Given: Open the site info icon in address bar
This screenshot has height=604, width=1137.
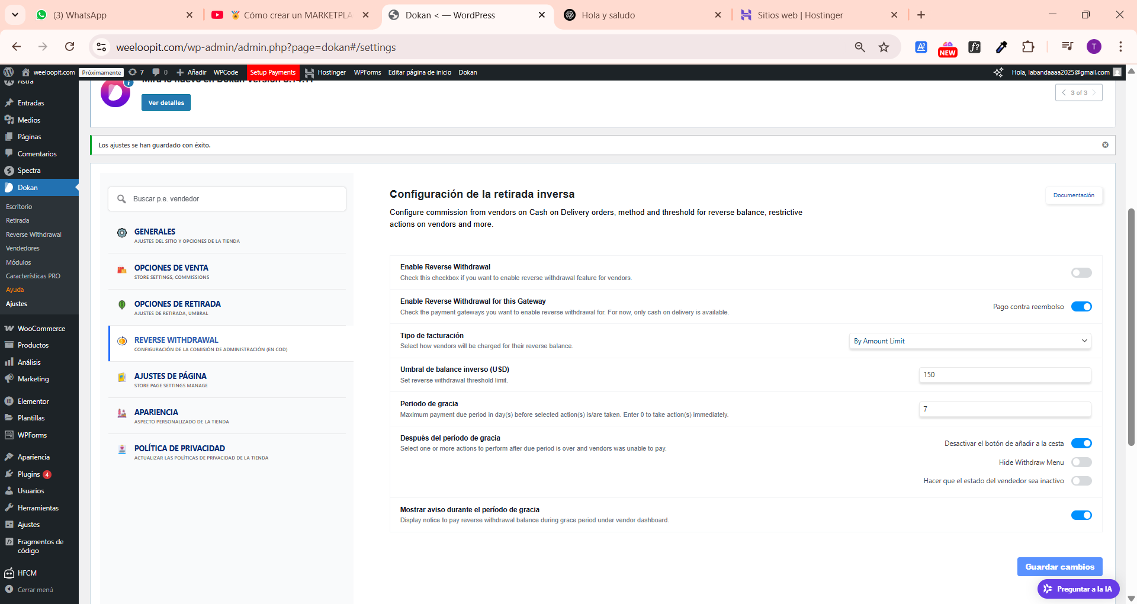Looking at the screenshot, I should pos(102,47).
